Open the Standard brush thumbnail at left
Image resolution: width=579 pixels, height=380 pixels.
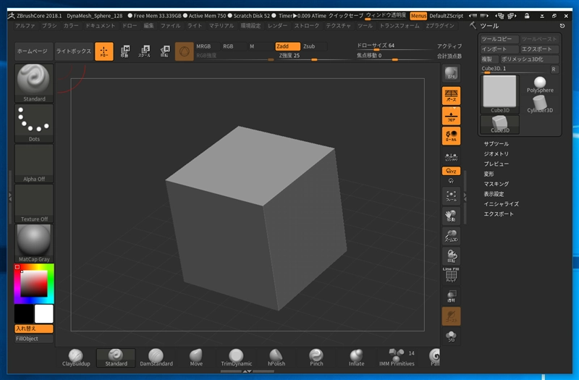(x=34, y=83)
